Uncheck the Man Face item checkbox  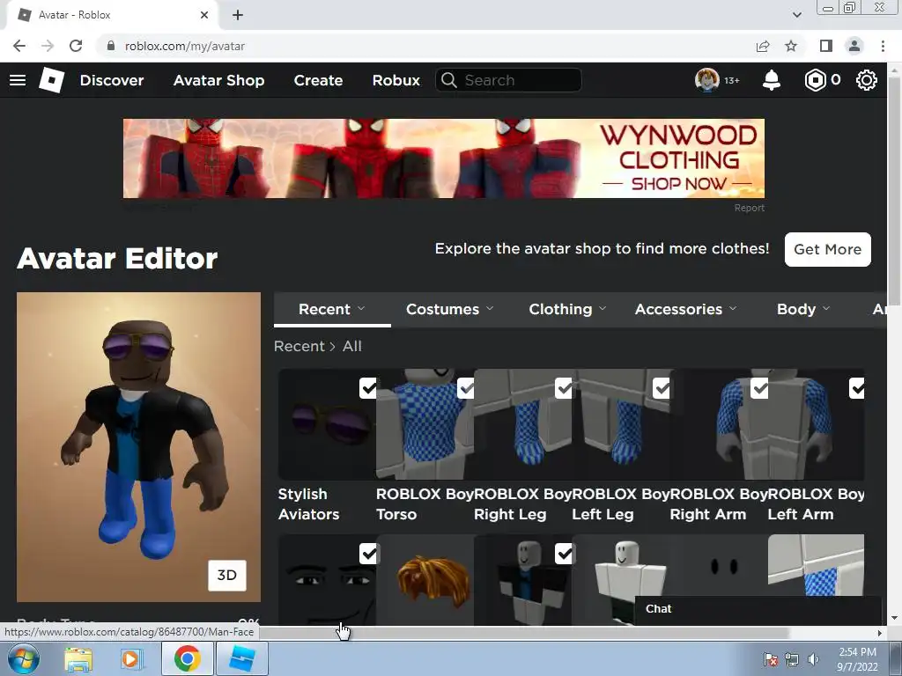click(x=368, y=554)
